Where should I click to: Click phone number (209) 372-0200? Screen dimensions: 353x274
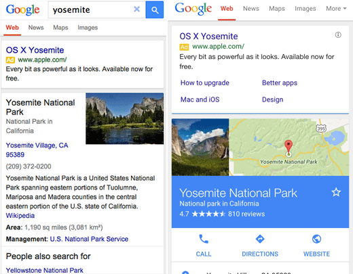pyautogui.click(x=29, y=166)
